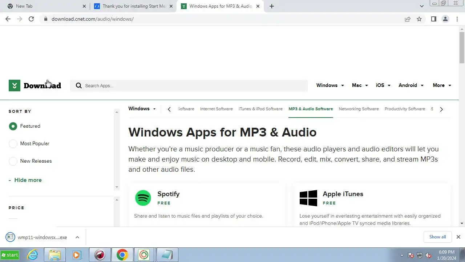Screen dimensions: 465x262
Task: Collapse filters with Hide more
Action: click(25, 180)
